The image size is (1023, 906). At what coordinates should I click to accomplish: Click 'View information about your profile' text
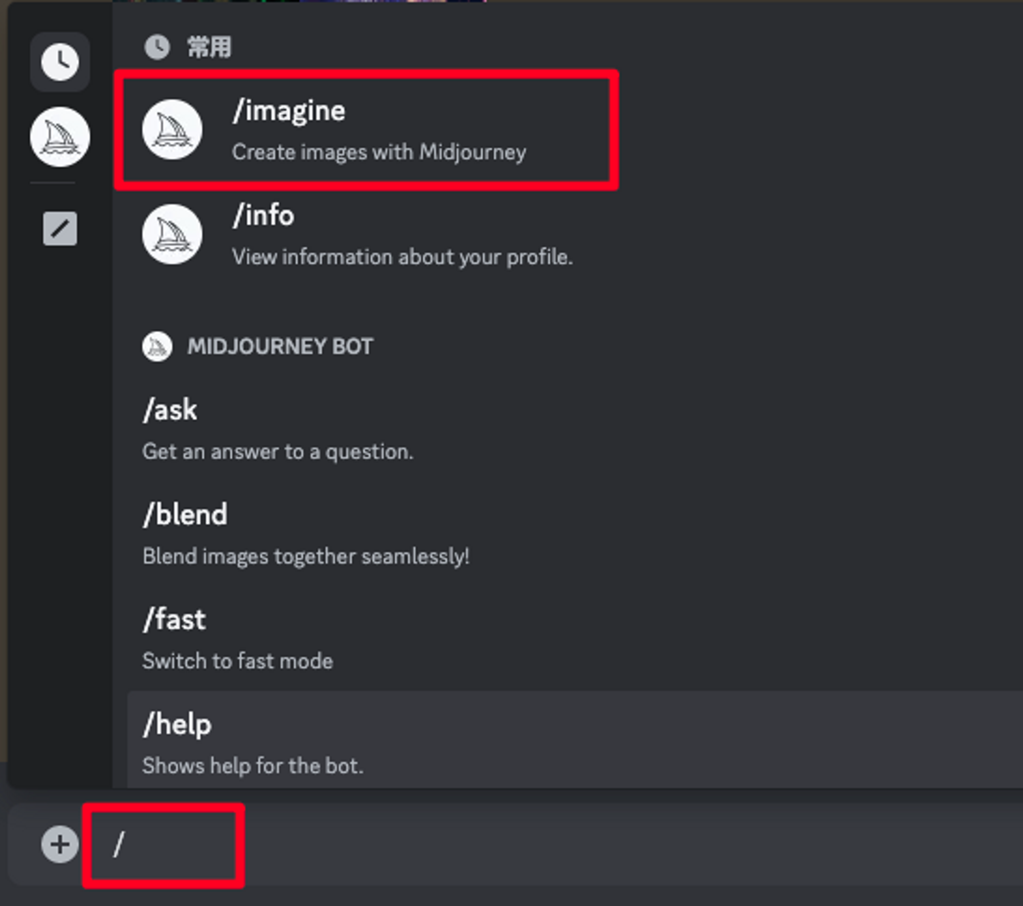coord(402,256)
